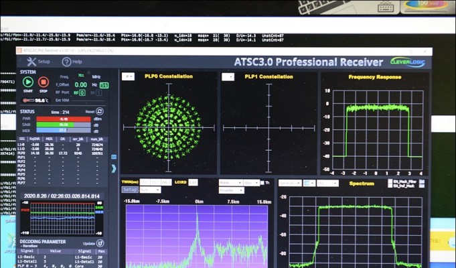Image resolution: width=456 pixels, height=268 pixels.
Task: Open the Help question mark menu
Action: (x=72, y=62)
